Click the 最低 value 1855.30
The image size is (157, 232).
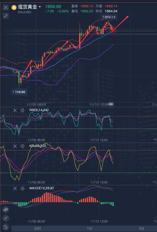point(87,11)
